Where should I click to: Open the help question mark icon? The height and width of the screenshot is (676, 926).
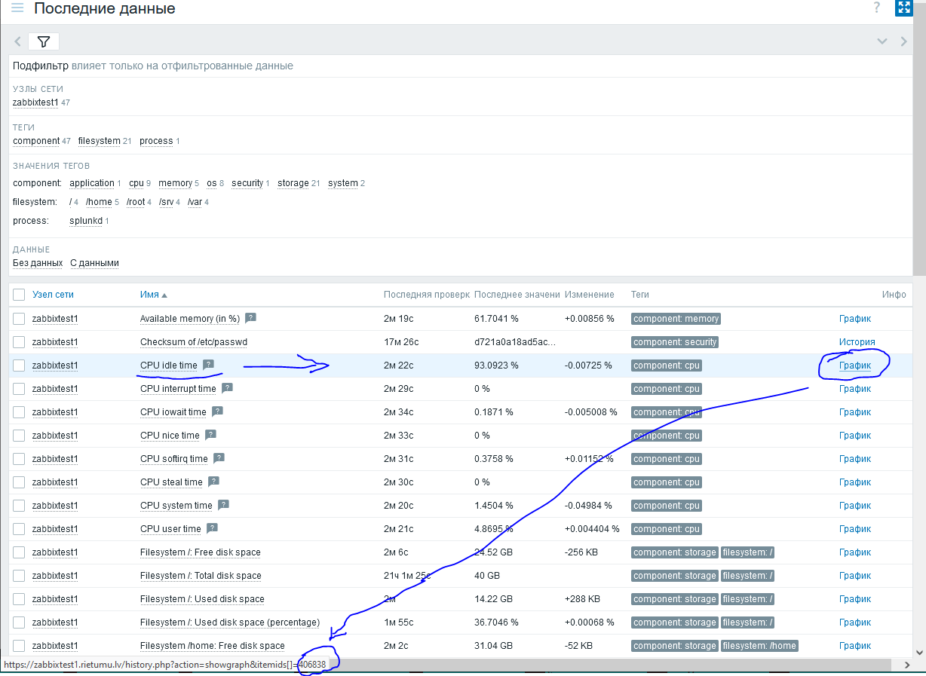[x=877, y=8]
